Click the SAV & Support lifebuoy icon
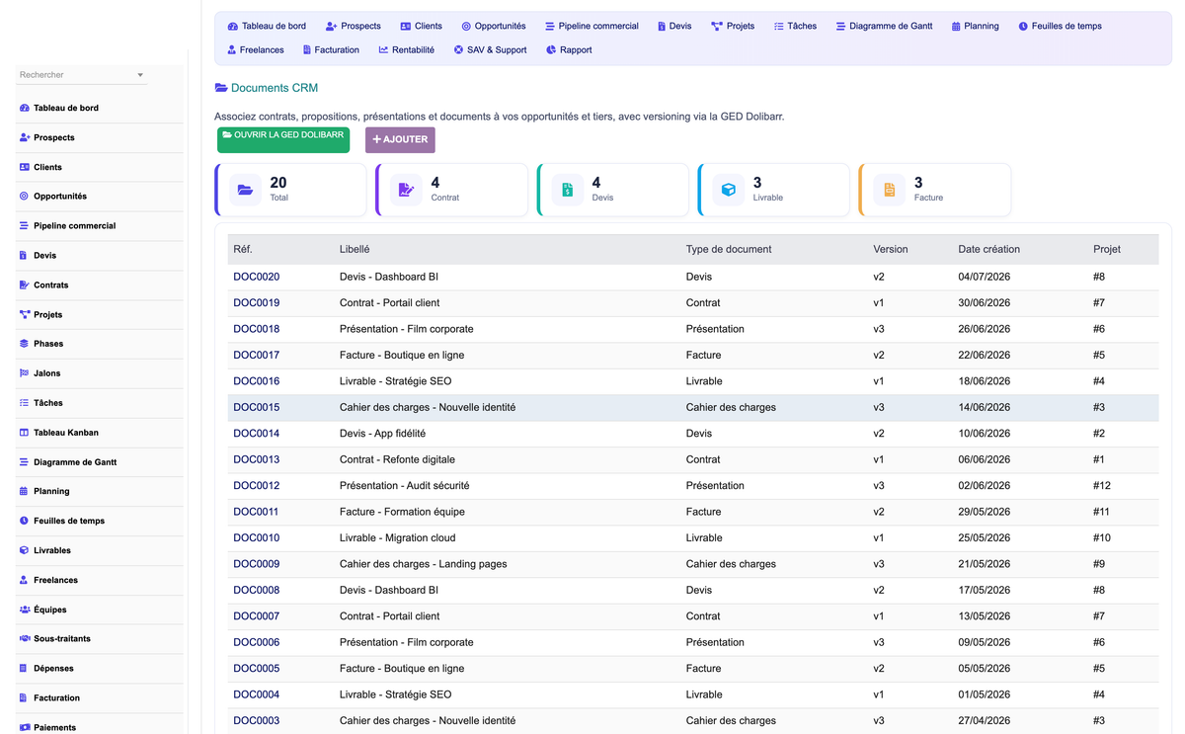1185x734 pixels. click(x=458, y=49)
